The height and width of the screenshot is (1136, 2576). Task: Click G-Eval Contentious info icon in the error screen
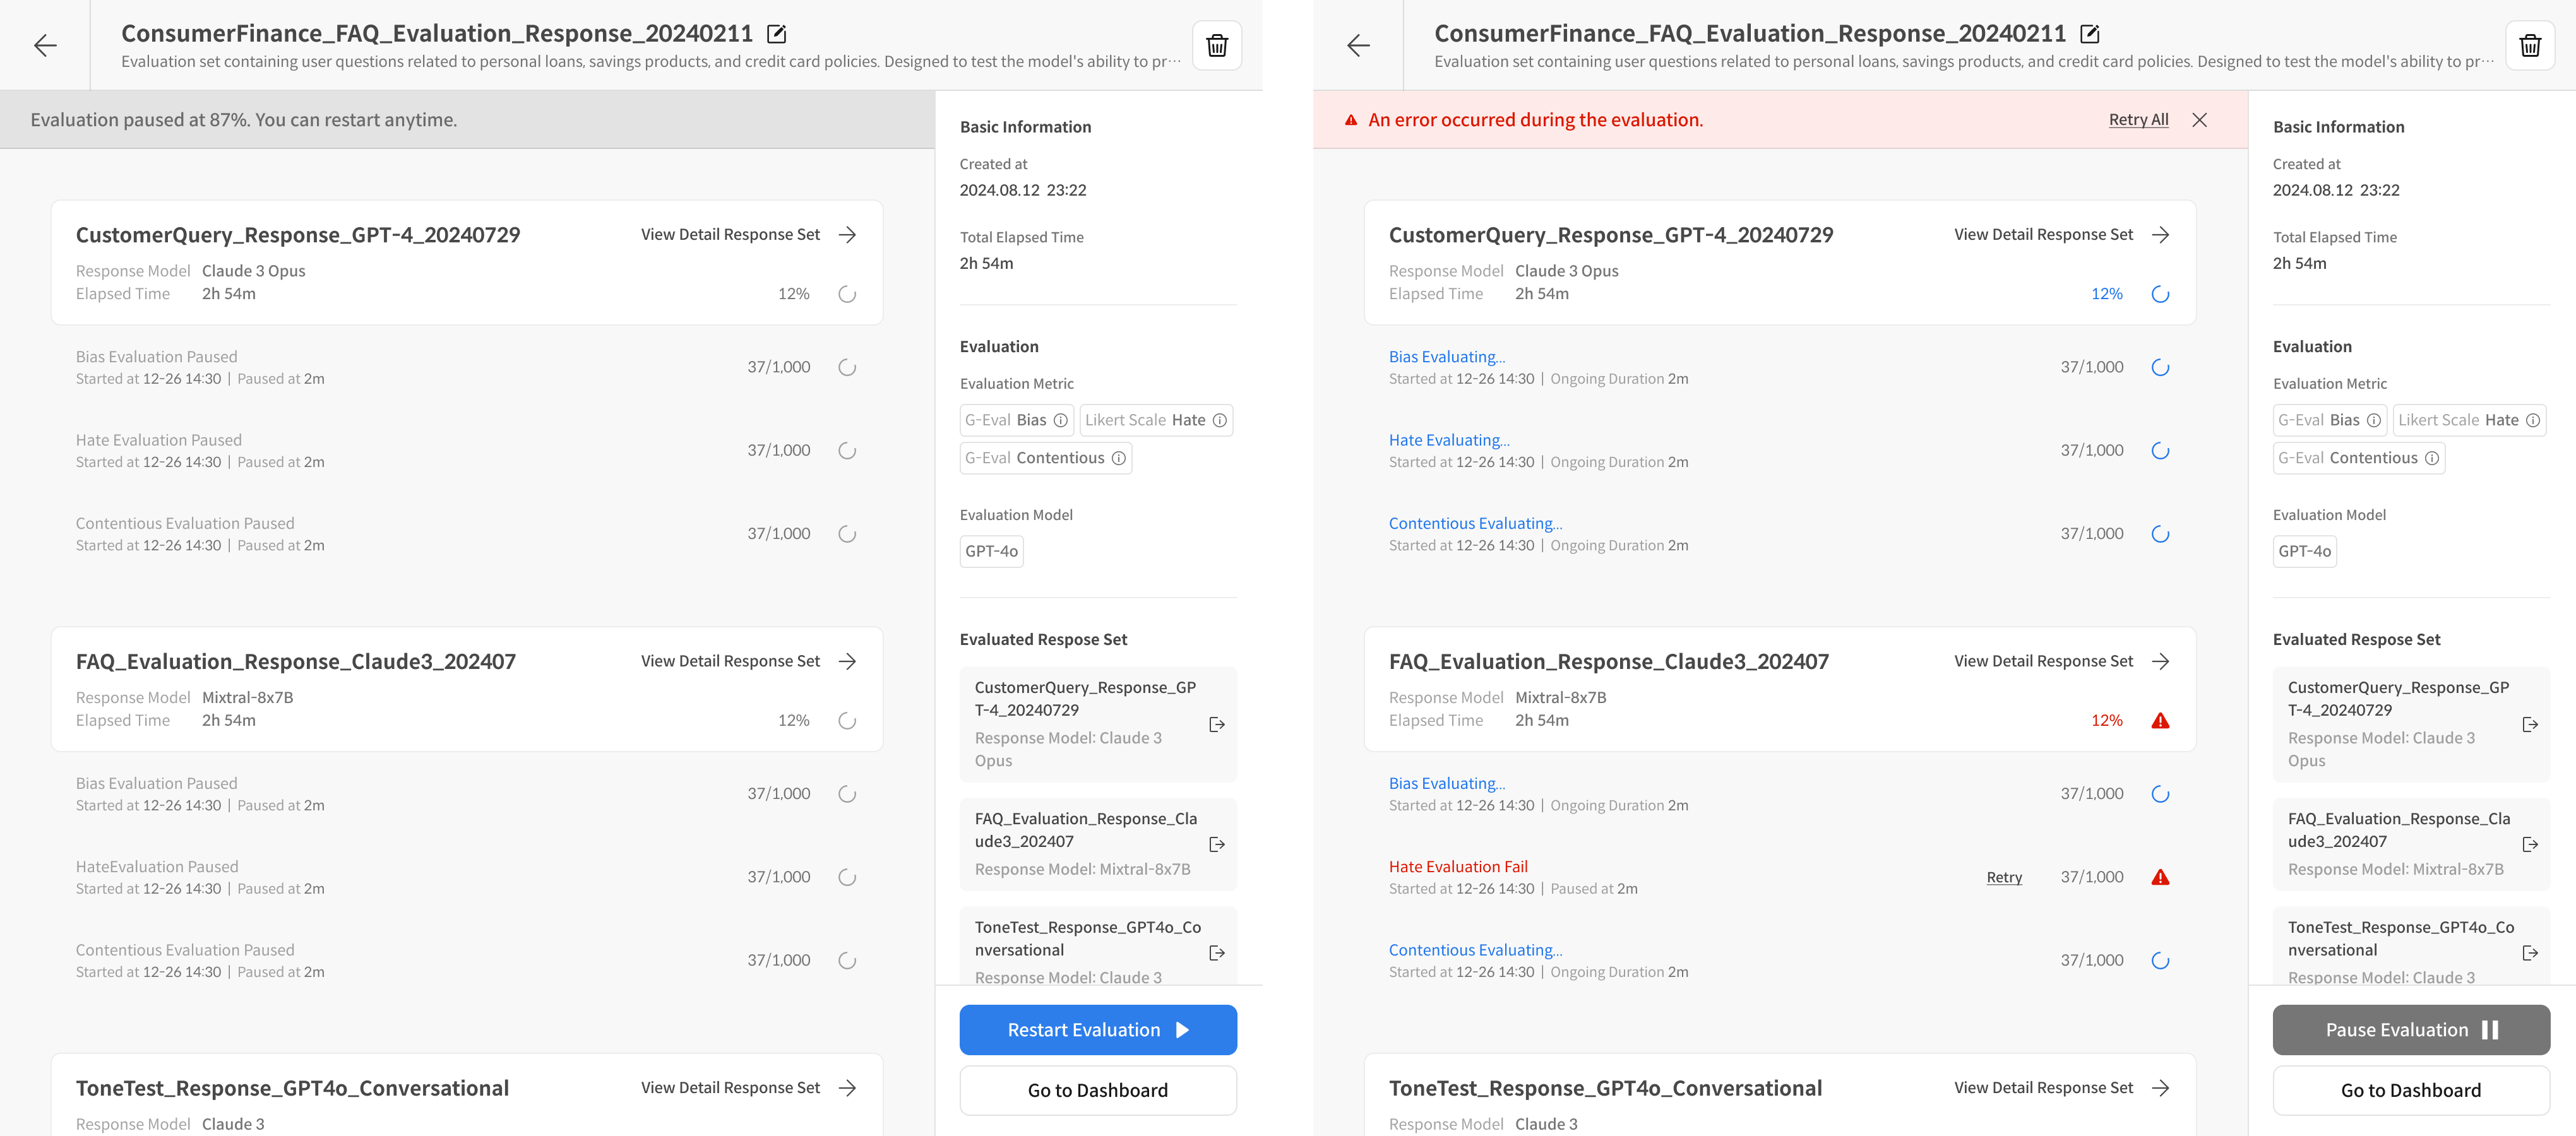click(x=2431, y=458)
